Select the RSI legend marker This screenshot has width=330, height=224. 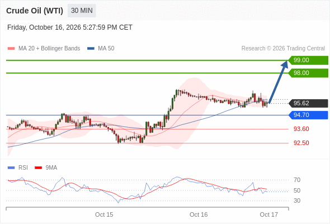pyautogui.click(x=11, y=168)
